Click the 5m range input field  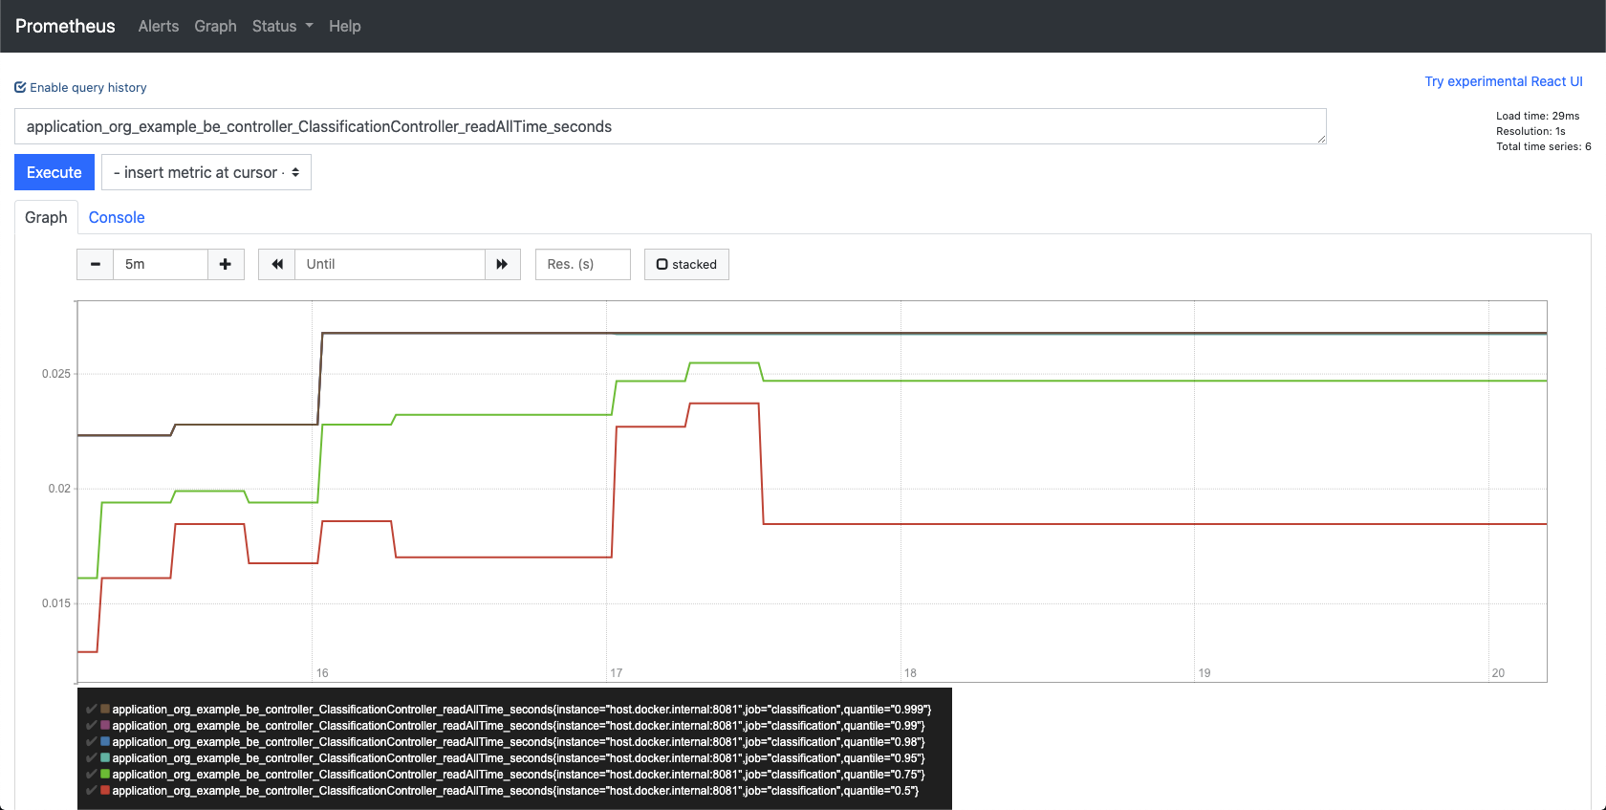tap(161, 264)
